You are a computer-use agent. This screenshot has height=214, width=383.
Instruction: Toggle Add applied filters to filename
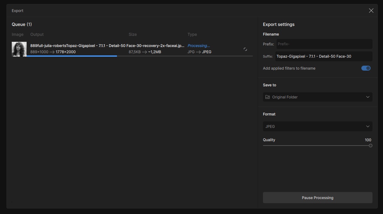(x=366, y=68)
